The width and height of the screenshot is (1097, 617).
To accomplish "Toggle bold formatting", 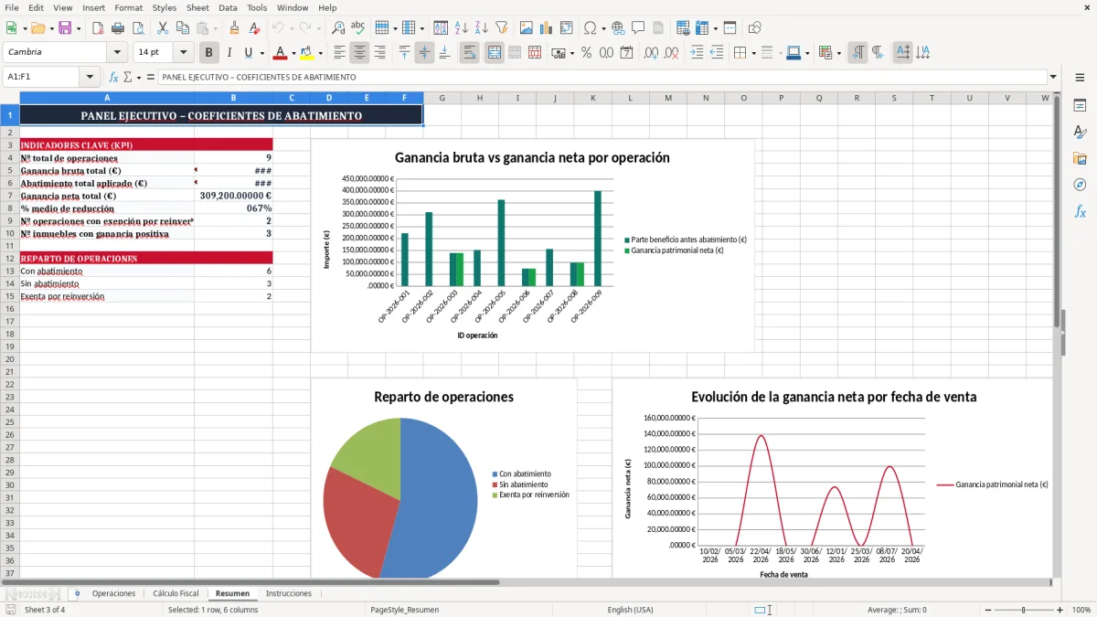I will click(x=208, y=53).
